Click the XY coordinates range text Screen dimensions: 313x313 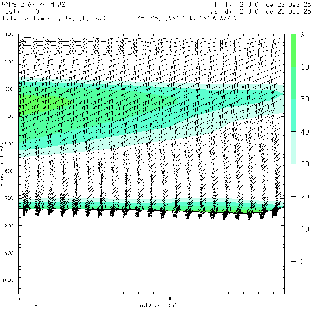pyautogui.click(x=185, y=18)
